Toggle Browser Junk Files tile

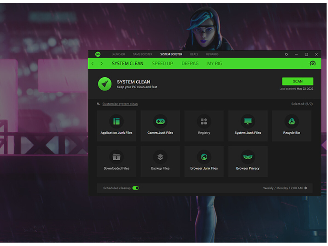(x=204, y=161)
